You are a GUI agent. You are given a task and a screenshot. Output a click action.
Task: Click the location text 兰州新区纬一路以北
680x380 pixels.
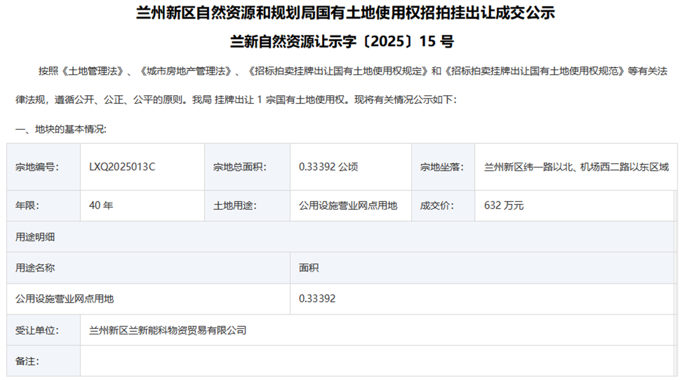coord(524,167)
